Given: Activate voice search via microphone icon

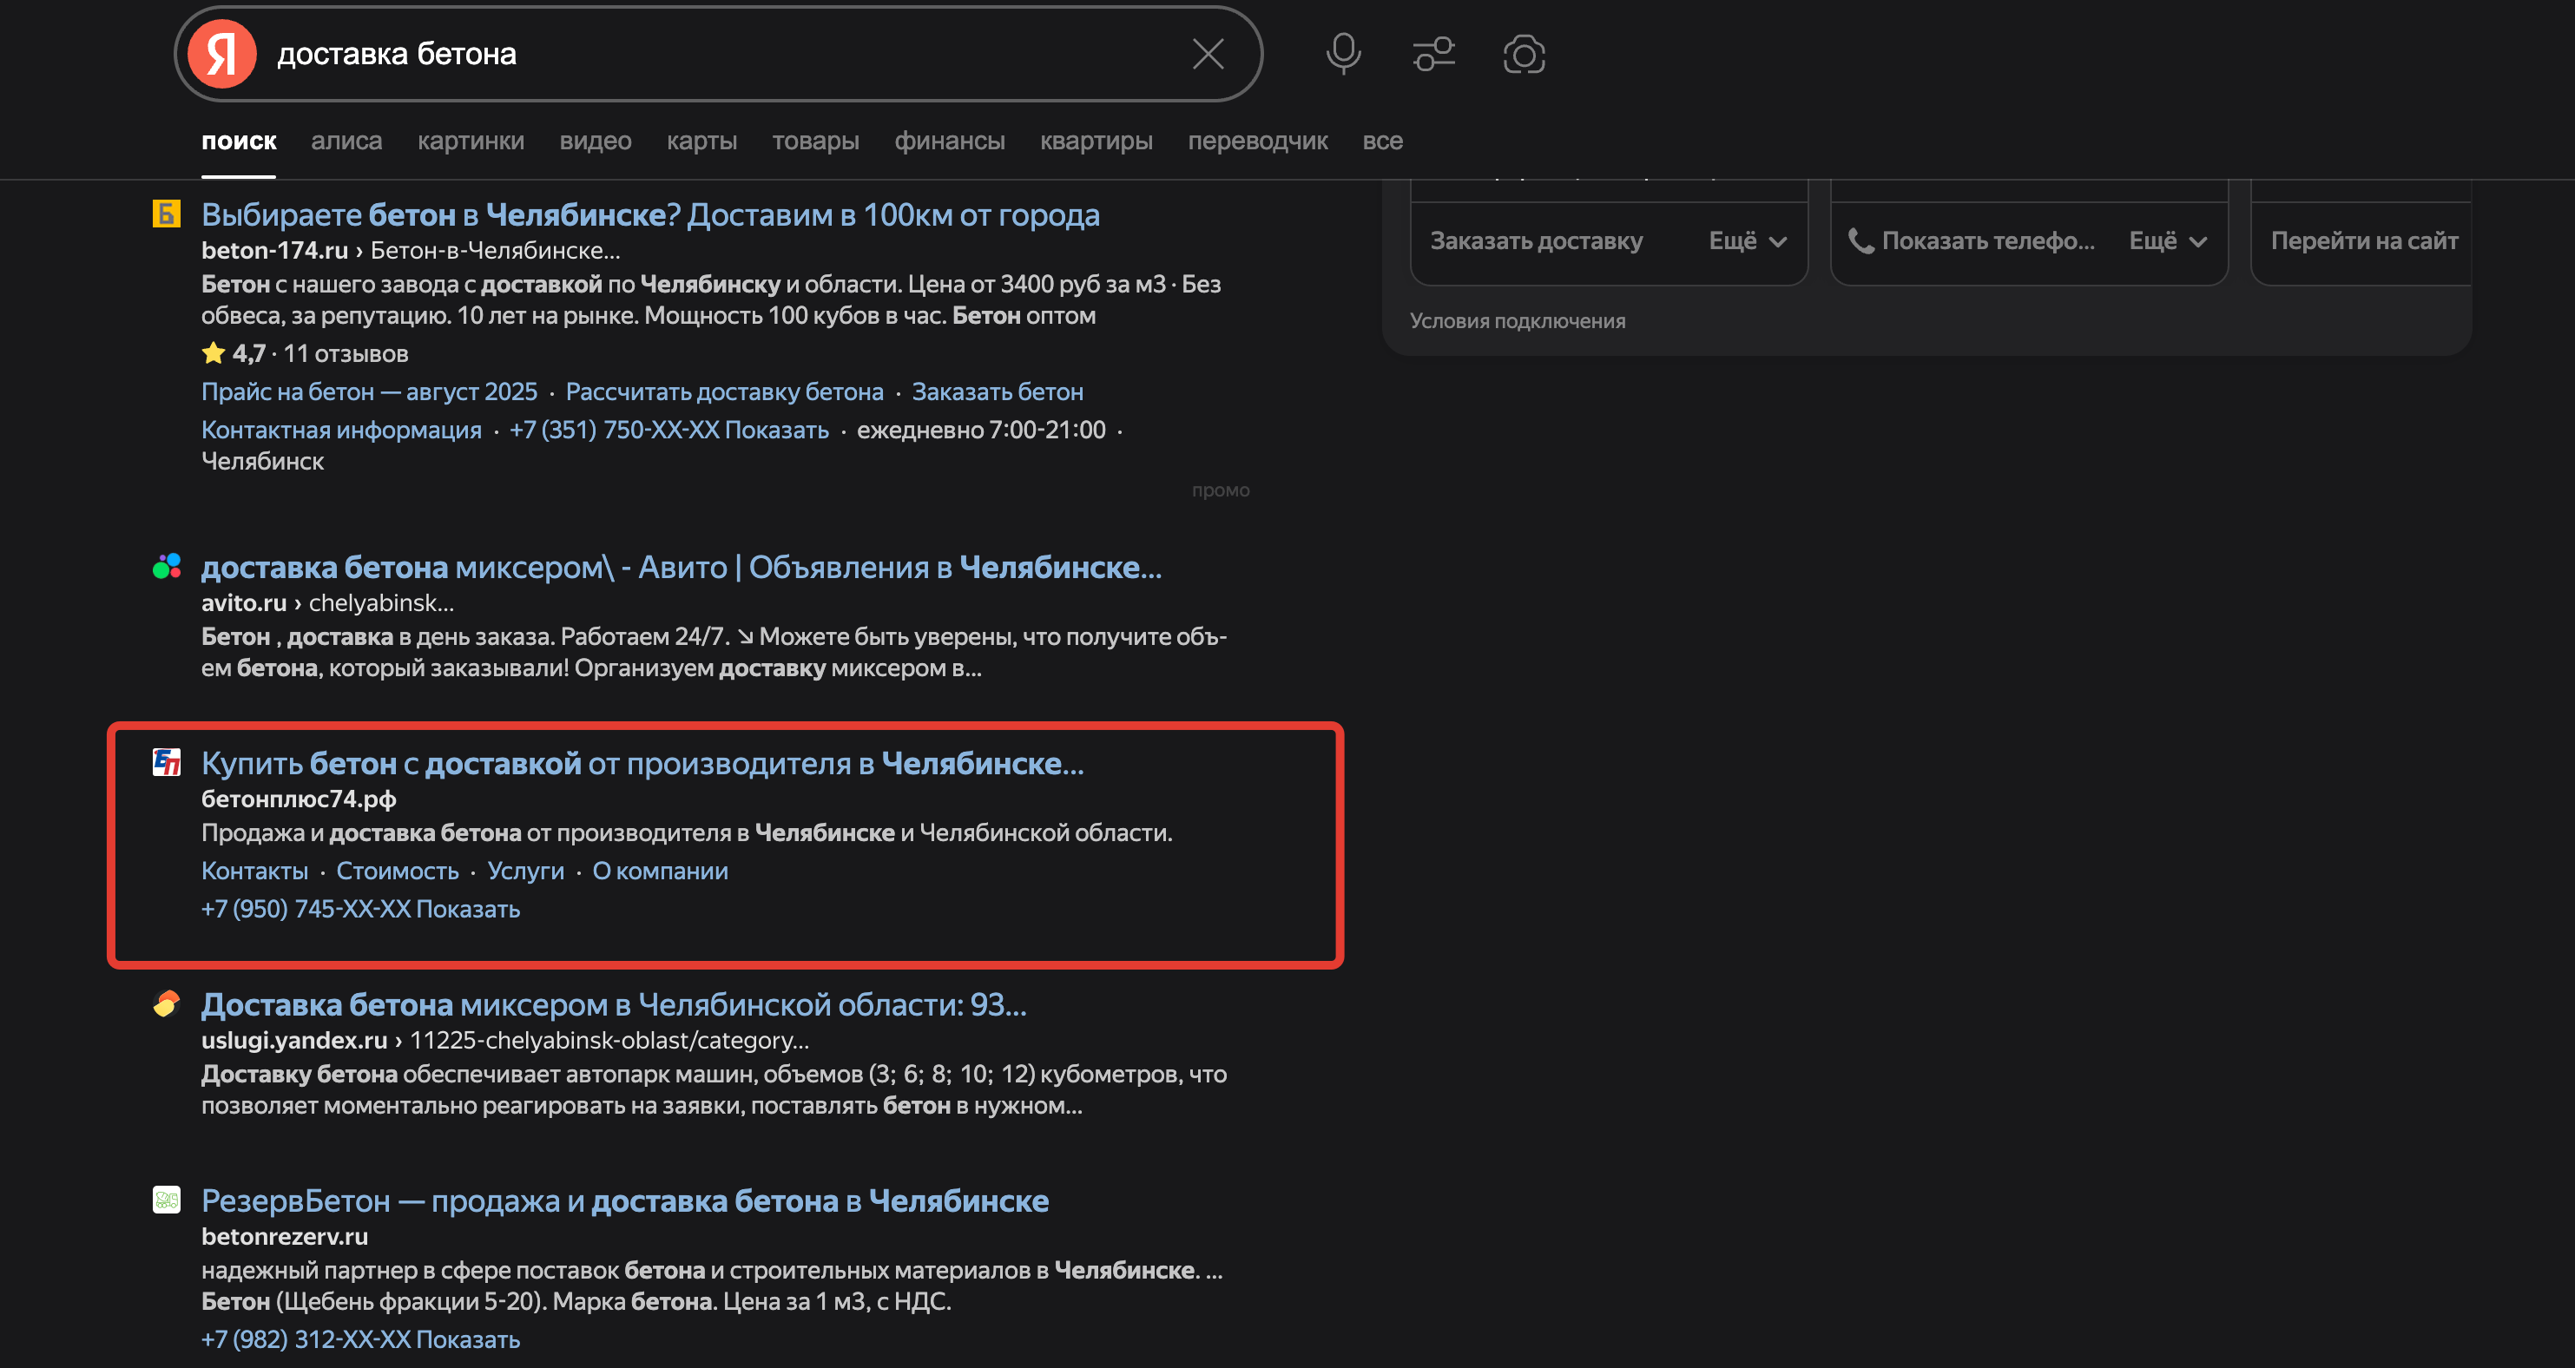Looking at the screenshot, I should point(1343,54).
